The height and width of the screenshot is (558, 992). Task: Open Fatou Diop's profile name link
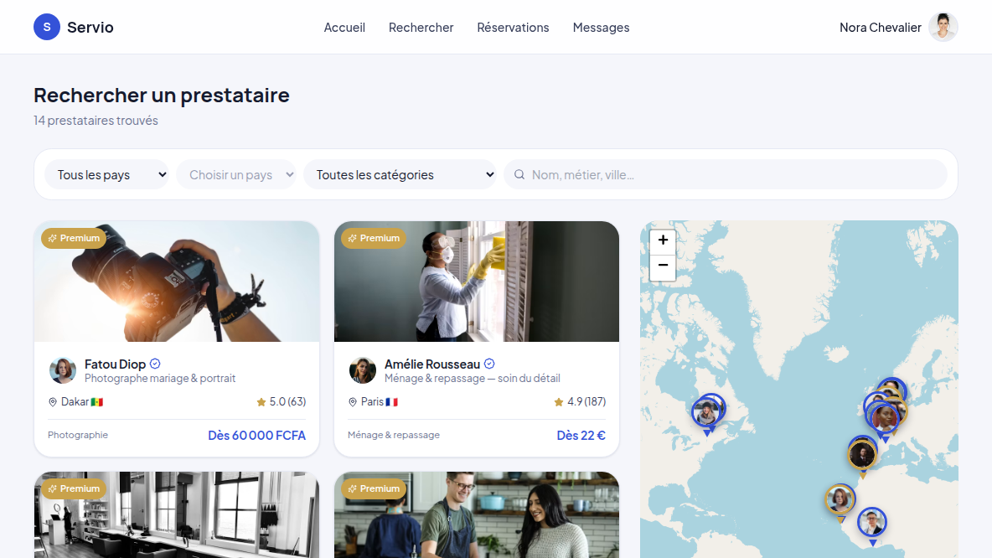[115, 364]
